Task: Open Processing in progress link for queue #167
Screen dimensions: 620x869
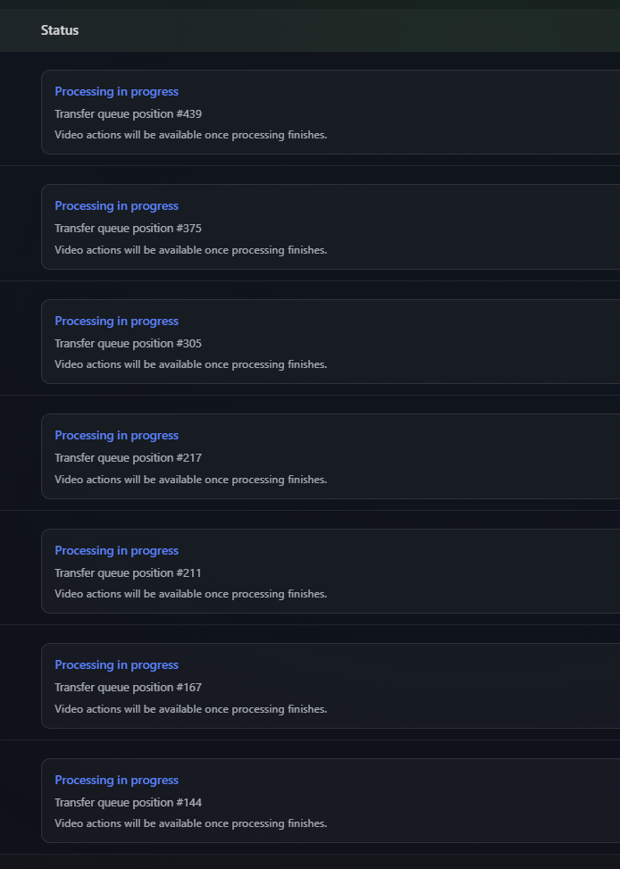Action: point(116,664)
